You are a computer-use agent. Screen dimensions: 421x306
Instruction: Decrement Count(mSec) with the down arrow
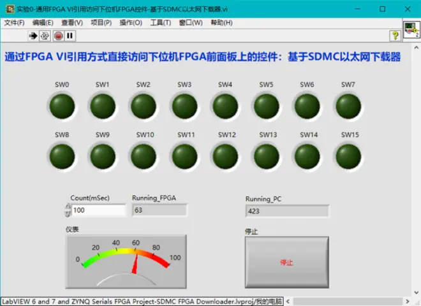pyautogui.click(x=68, y=214)
